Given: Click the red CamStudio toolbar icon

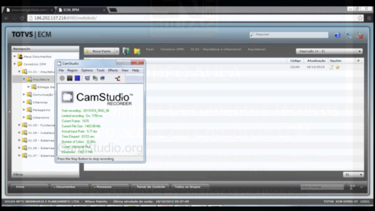Looking at the screenshot, I should [117, 78].
